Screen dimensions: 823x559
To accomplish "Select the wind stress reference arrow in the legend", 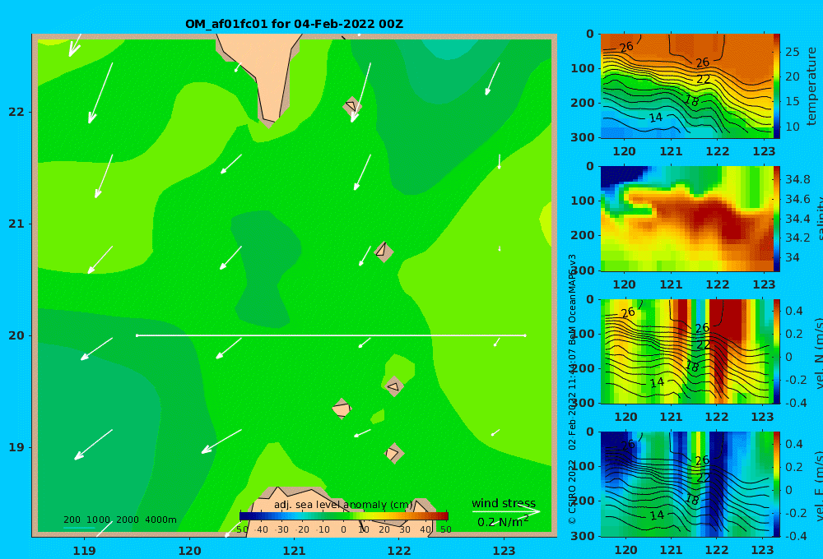I will (506, 511).
